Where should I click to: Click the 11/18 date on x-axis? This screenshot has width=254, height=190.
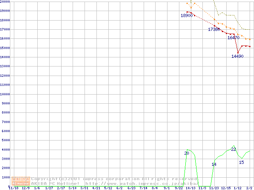tap(13, 188)
